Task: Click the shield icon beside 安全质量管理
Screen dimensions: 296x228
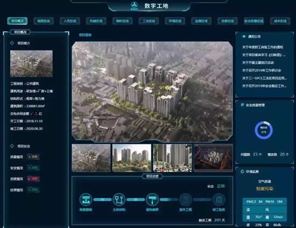Action: pyautogui.click(x=242, y=105)
